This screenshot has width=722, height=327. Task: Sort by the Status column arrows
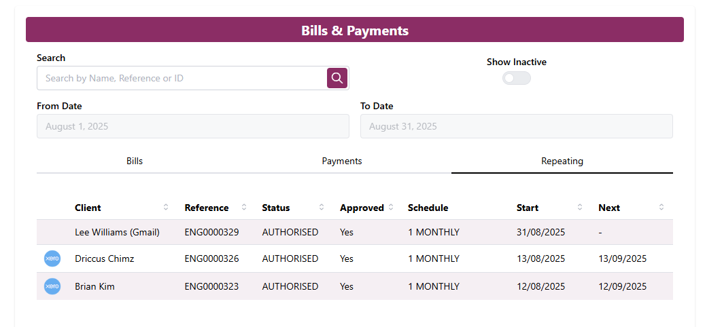322,208
